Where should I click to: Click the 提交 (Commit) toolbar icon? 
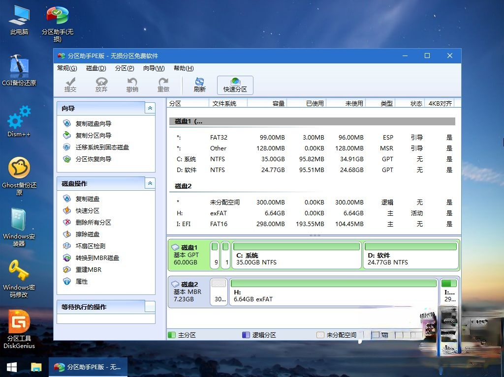point(70,85)
